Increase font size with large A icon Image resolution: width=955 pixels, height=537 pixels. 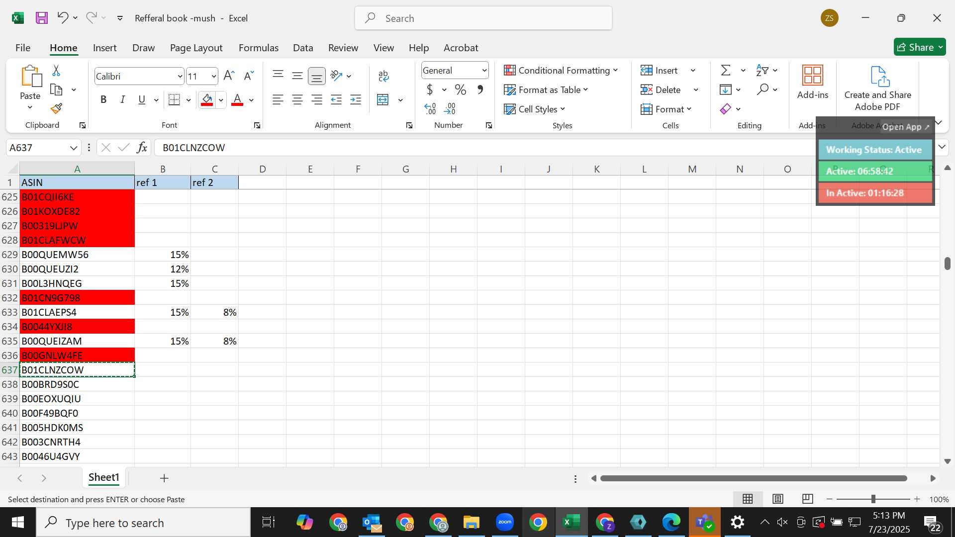(x=229, y=76)
